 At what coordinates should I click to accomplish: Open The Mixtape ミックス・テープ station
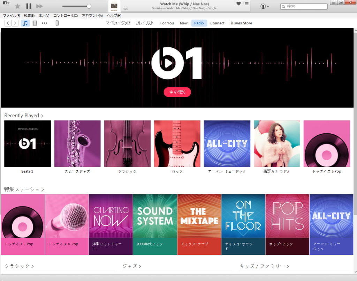199,224
